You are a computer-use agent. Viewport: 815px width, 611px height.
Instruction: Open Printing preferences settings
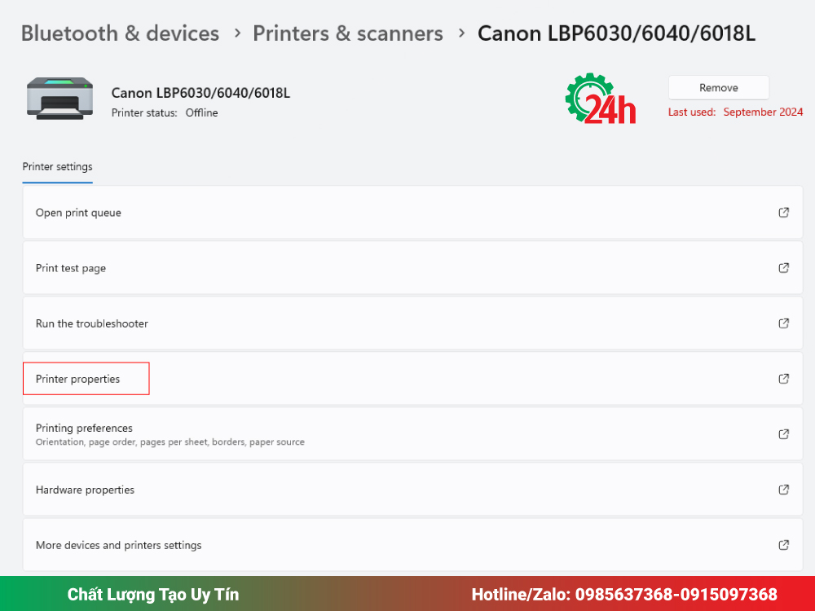pos(412,434)
